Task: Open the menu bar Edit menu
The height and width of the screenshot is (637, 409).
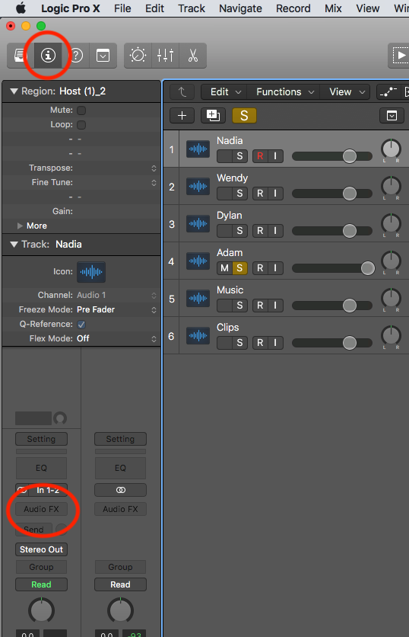Action: point(154,8)
